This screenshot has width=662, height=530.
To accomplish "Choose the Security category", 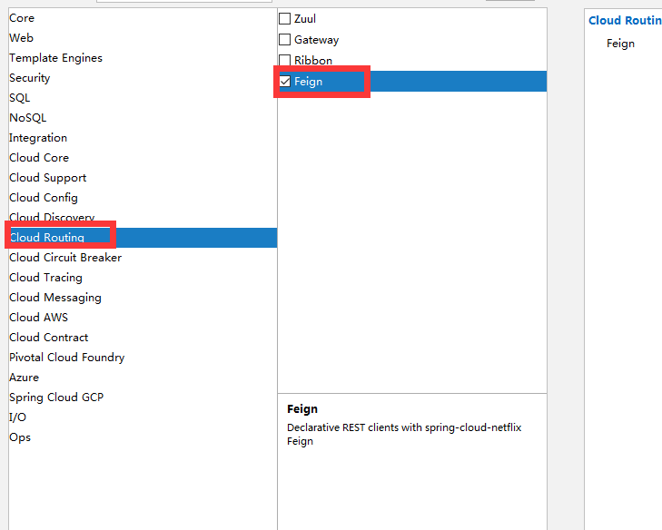I will click(30, 78).
